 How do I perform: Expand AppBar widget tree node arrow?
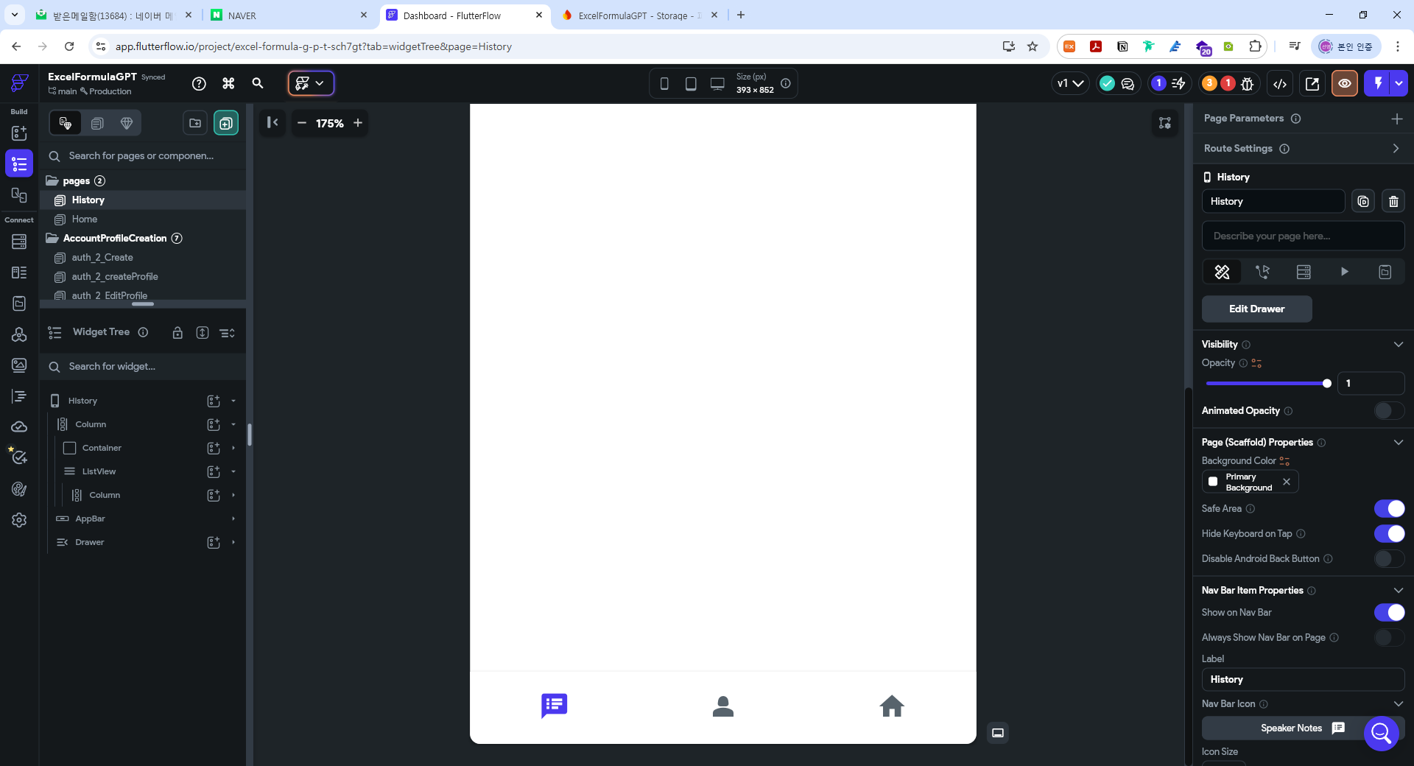(233, 519)
